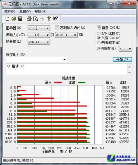Click read value 174306 for 32.0 row
This screenshot has width=138, height=165.
(x=124, y=111)
